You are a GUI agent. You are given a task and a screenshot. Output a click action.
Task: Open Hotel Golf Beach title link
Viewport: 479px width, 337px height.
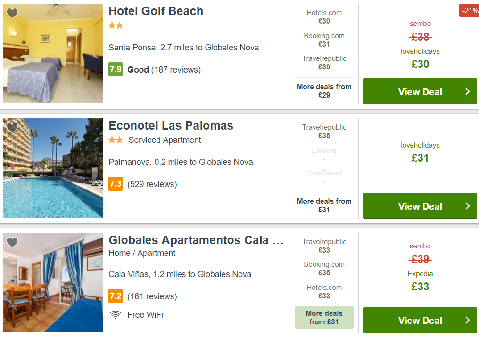pos(156,11)
